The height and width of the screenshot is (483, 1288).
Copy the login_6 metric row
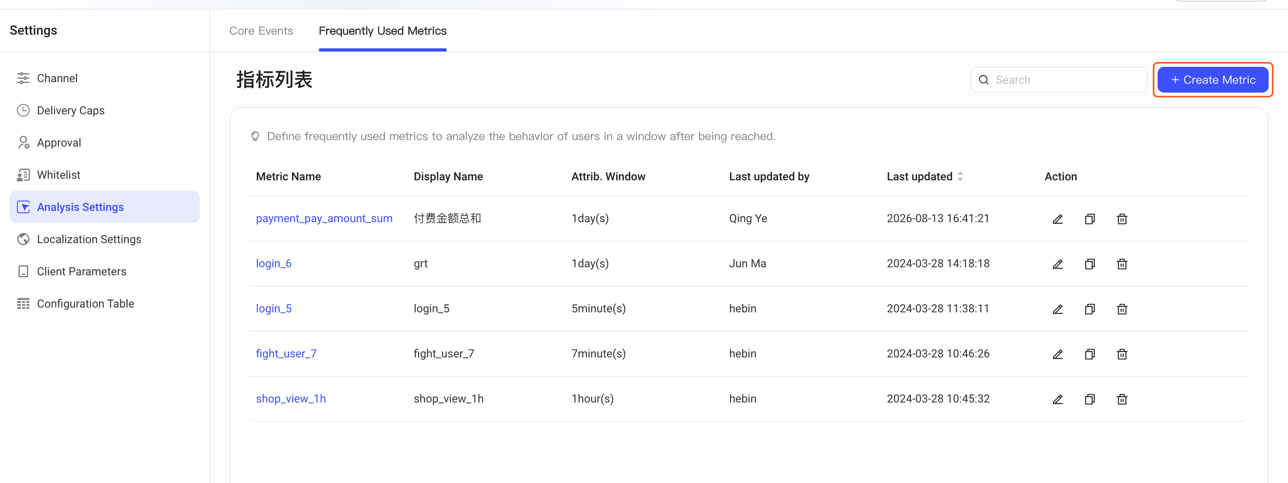[x=1090, y=264]
